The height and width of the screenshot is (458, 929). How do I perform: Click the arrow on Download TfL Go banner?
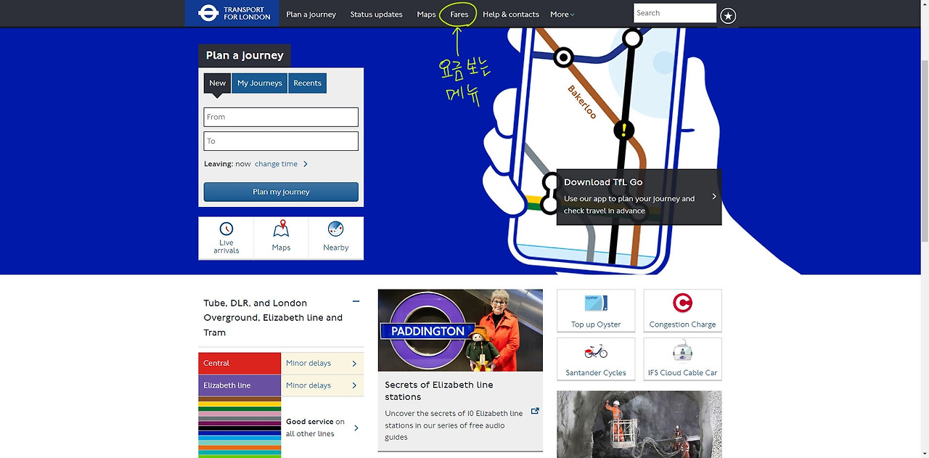tap(714, 197)
